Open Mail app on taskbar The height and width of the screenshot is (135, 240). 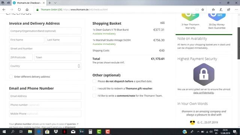(73, 132)
